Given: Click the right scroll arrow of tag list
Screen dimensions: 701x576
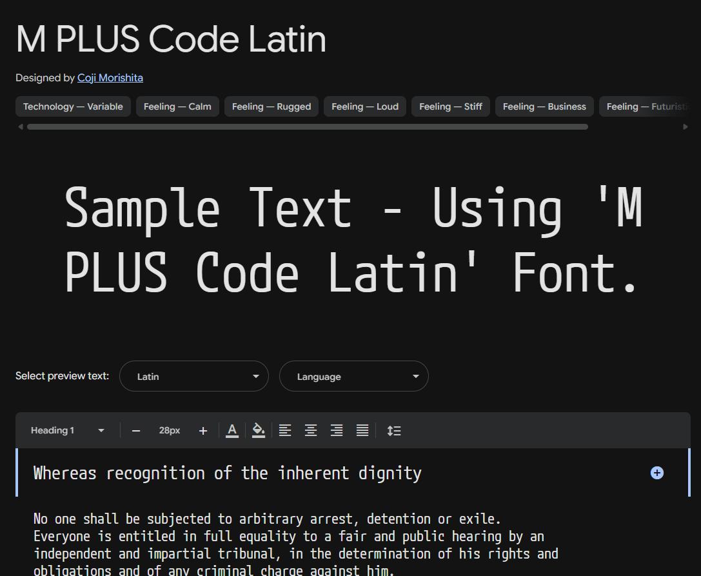Looking at the screenshot, I should coord(686,127).
